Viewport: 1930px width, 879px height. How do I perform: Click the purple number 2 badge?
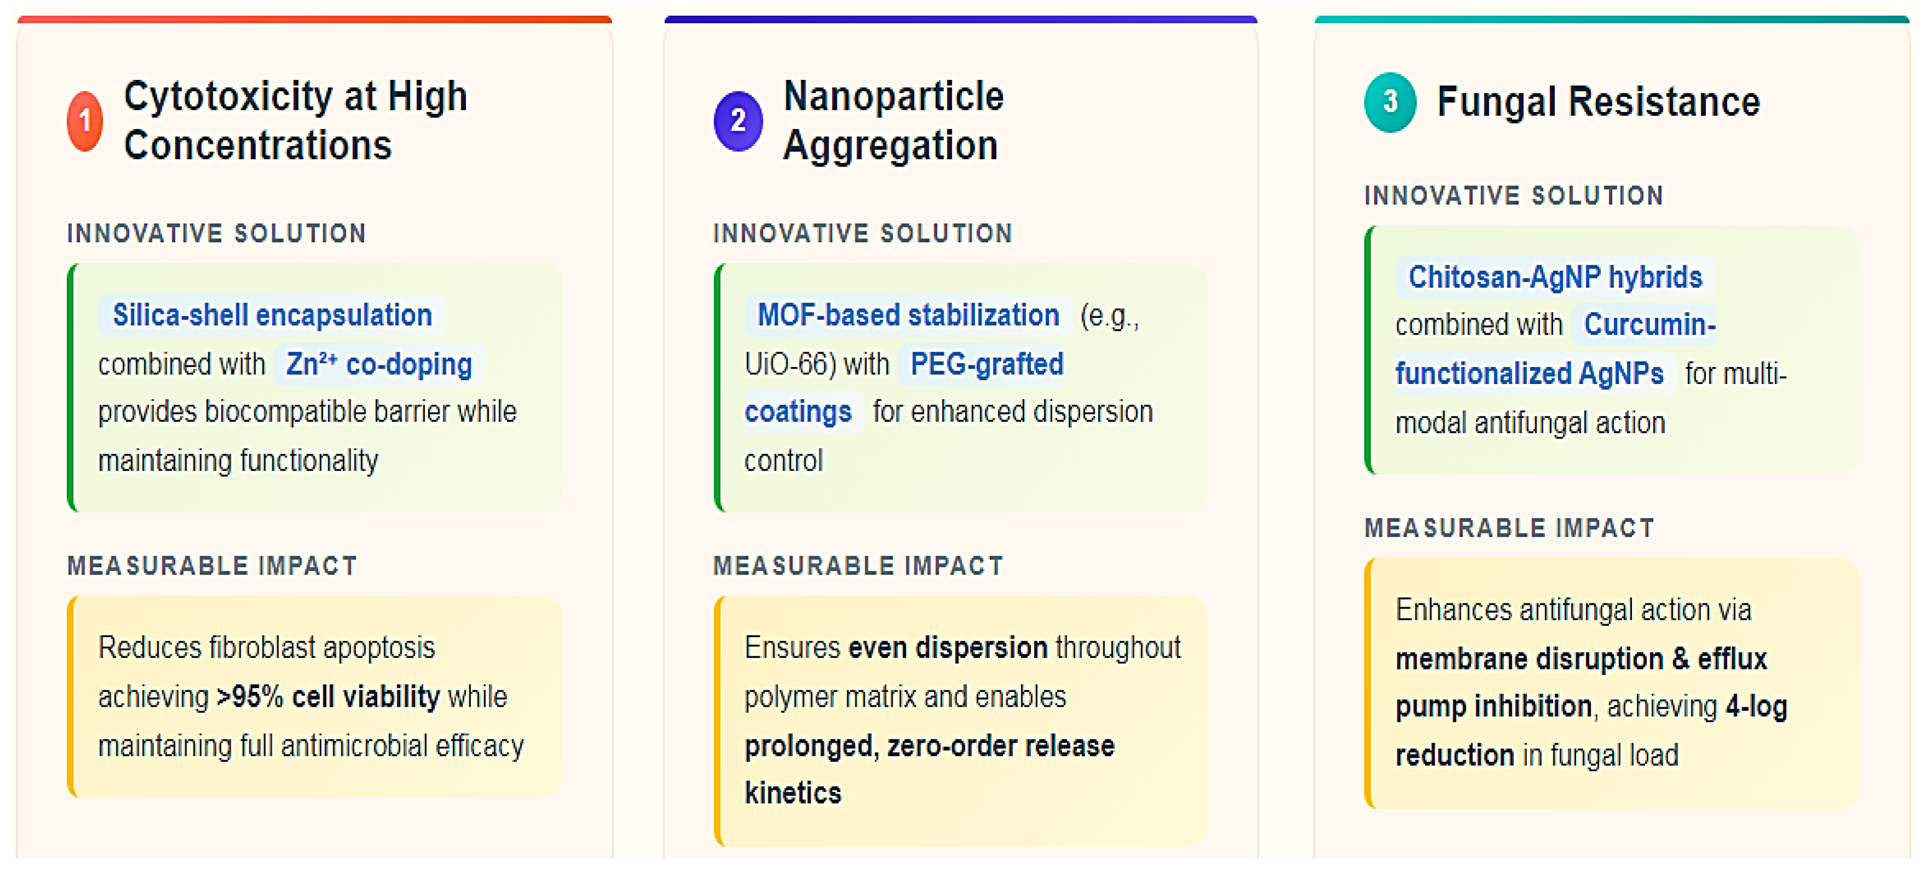click(738, 121)
